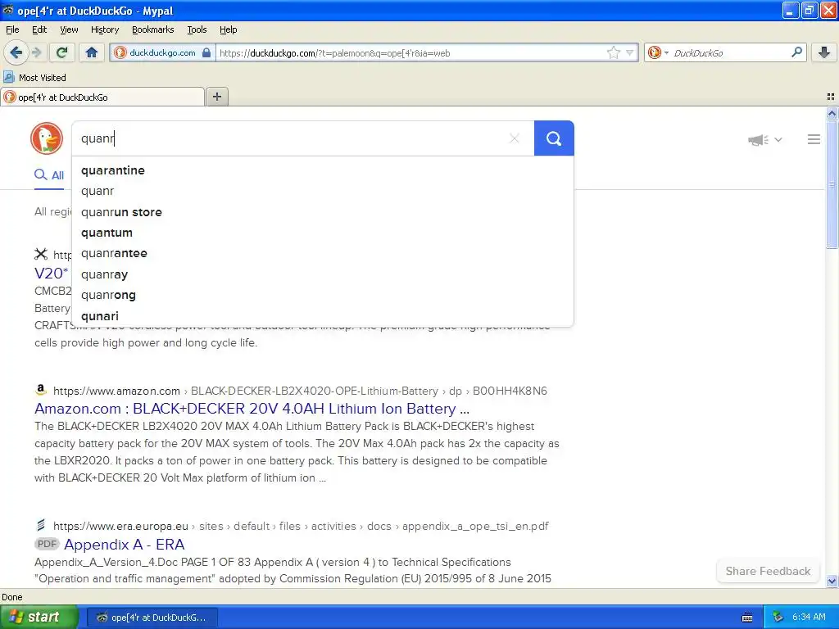Choose the 'quanrong' suggestion
Viewport: 839px width, 629px height.
(323, 295)
